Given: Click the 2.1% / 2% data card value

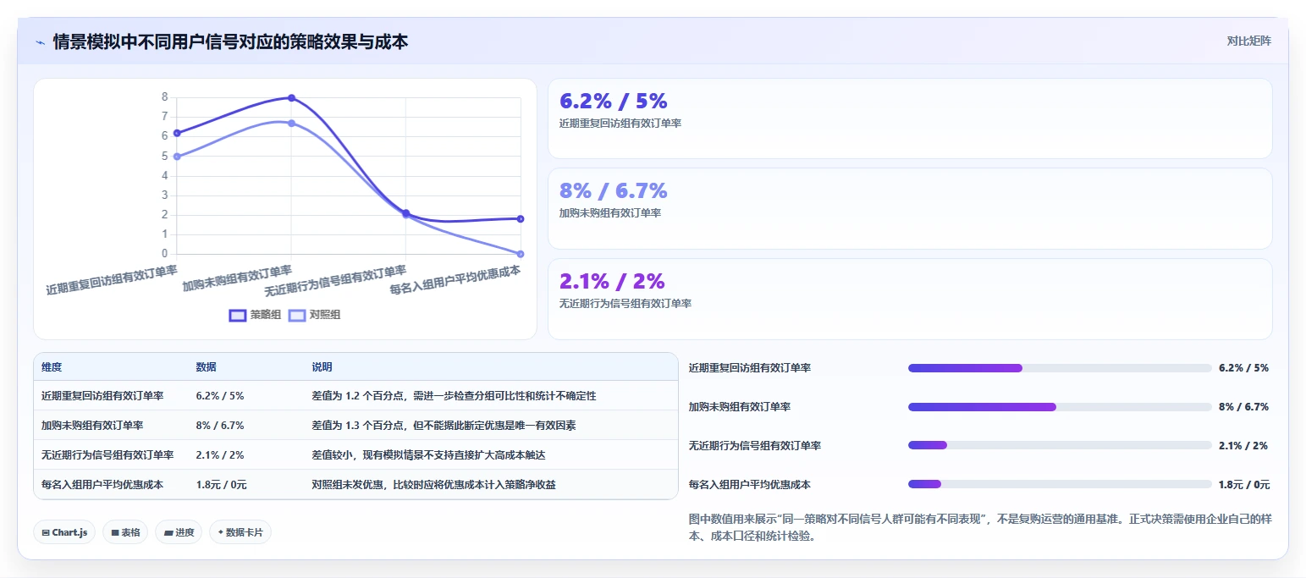Looking at the screenshot, I should click(x=612, y=280).
